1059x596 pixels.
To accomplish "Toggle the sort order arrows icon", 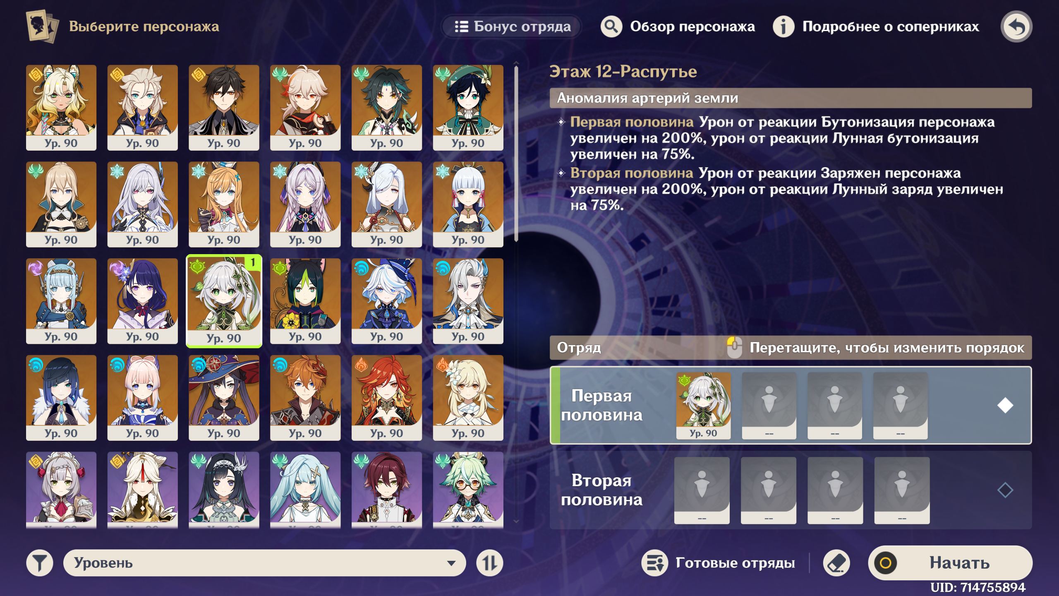I will (x=489, y=563).
